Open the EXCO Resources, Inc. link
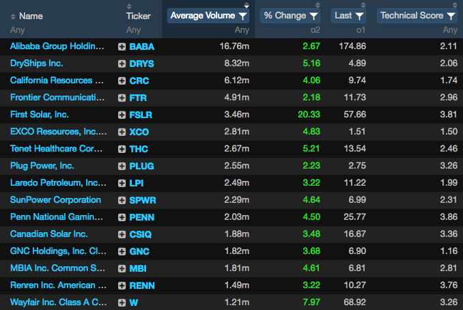This screenshot has width=463, height=310. point(59,132)
